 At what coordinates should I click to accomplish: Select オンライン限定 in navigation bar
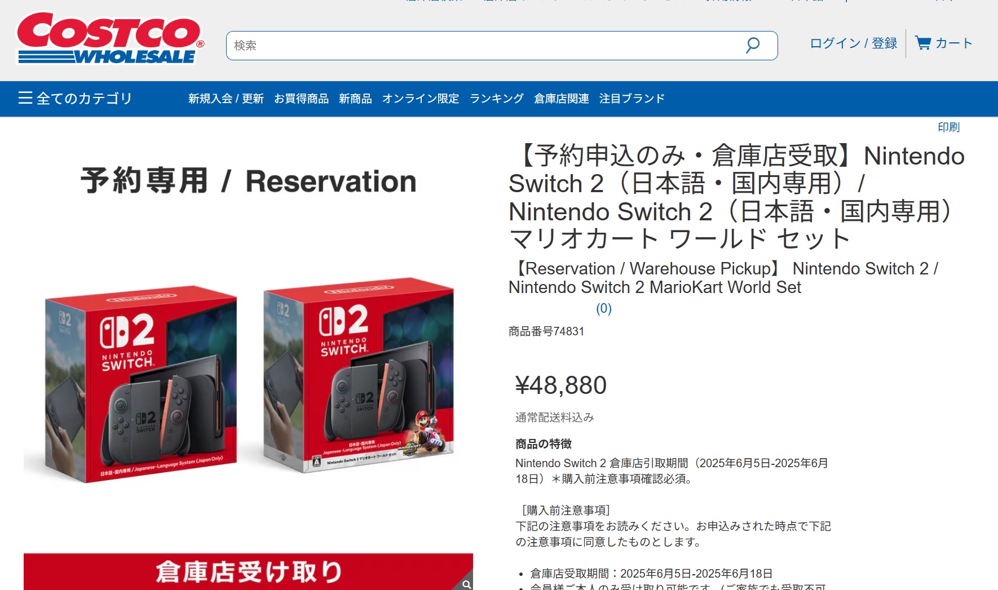(421, 99)
